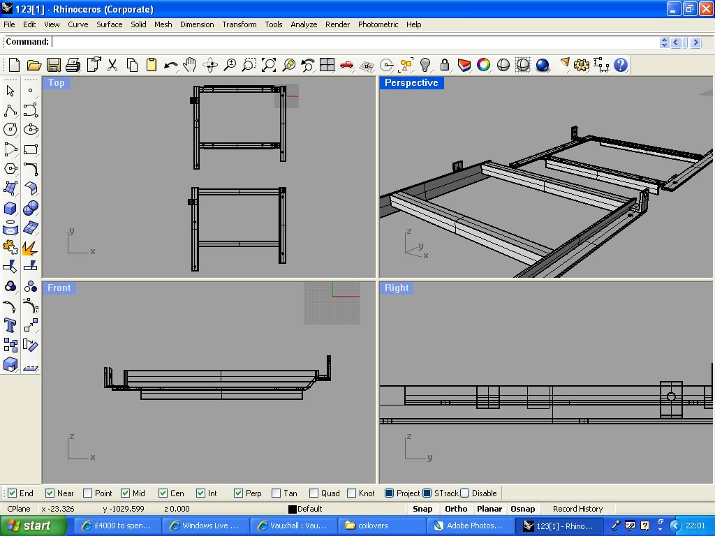The height and width of the screenshot is (536, 715).
Task: Click the Zoom Extents icon
Action: (269, 66)
